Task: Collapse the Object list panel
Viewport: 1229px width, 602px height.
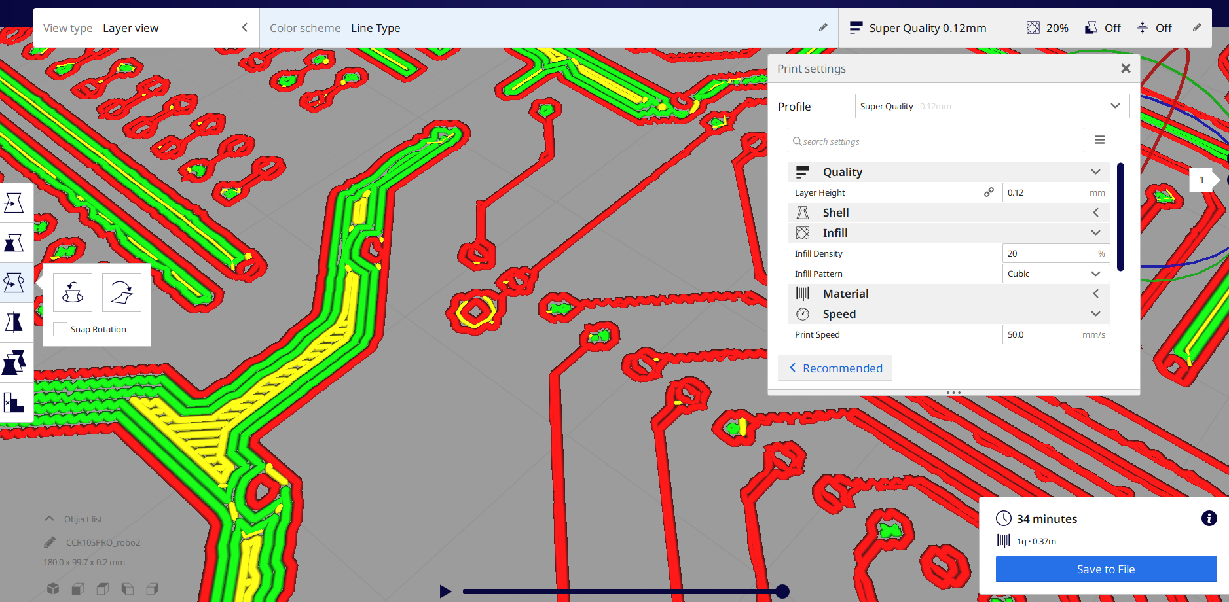Action: tap(49, 519)
